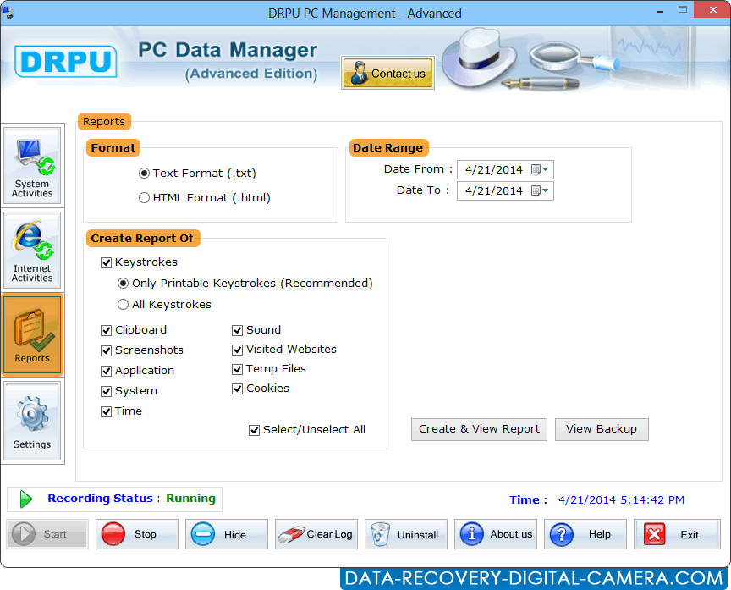The width and height of the screenshot is (731, 590).
Task: Click the app icon in title bar
Action: [x=8, y=13]
